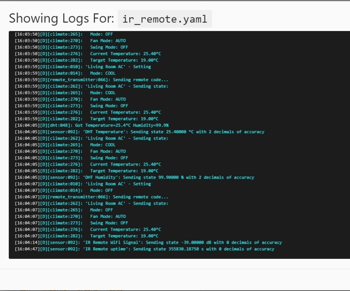
Task: Select the 16:03:50 'Swing Mode: OFF' line
Action: (71, 47)
